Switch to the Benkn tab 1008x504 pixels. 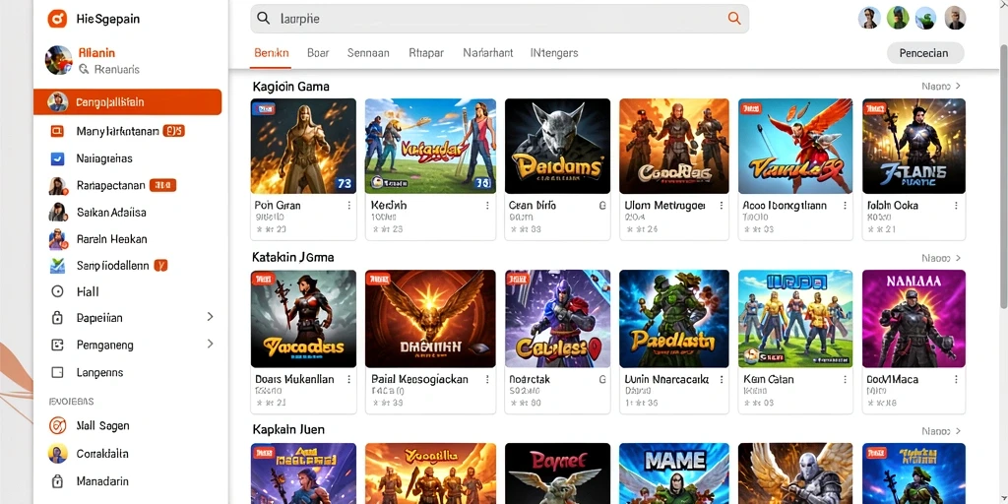click(x=272, y=53)
